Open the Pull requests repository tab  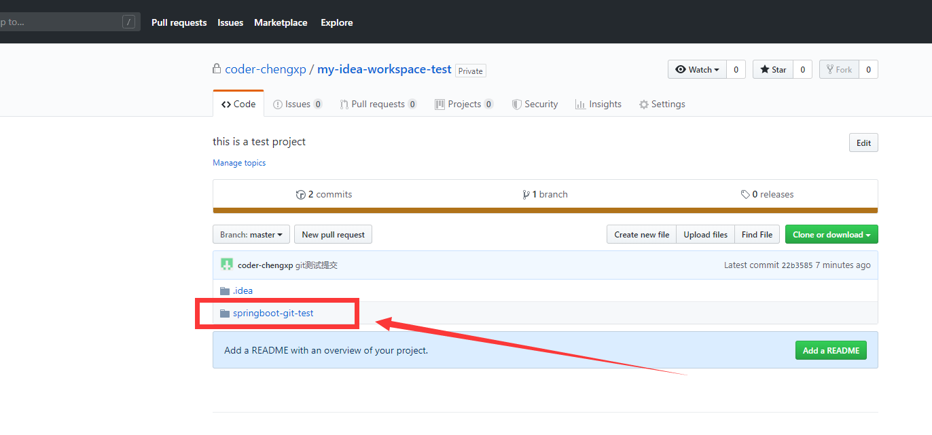pyautogui.click(x=378, y=104)
